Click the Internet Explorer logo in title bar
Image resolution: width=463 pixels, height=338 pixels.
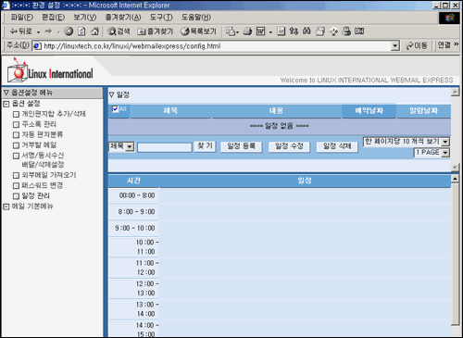[6, 6]
